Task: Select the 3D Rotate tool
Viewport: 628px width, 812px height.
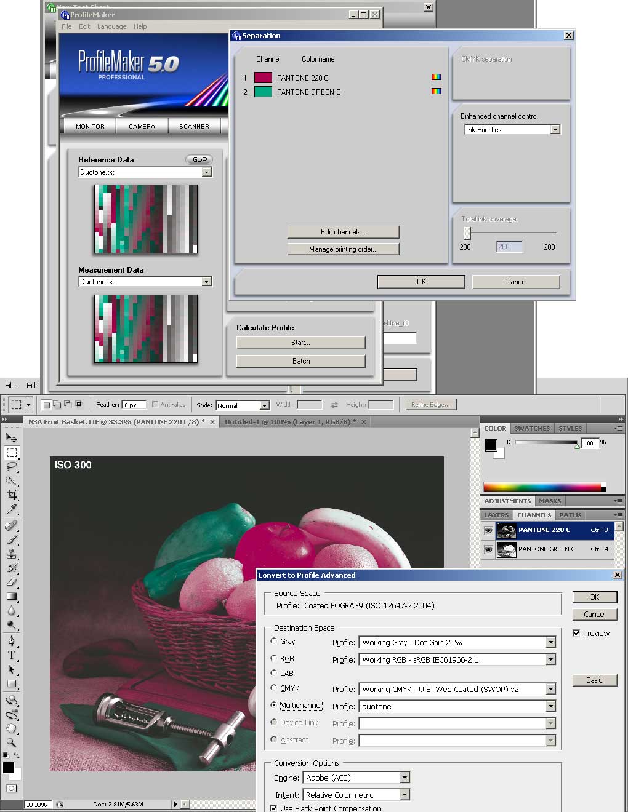Action: 12,700
